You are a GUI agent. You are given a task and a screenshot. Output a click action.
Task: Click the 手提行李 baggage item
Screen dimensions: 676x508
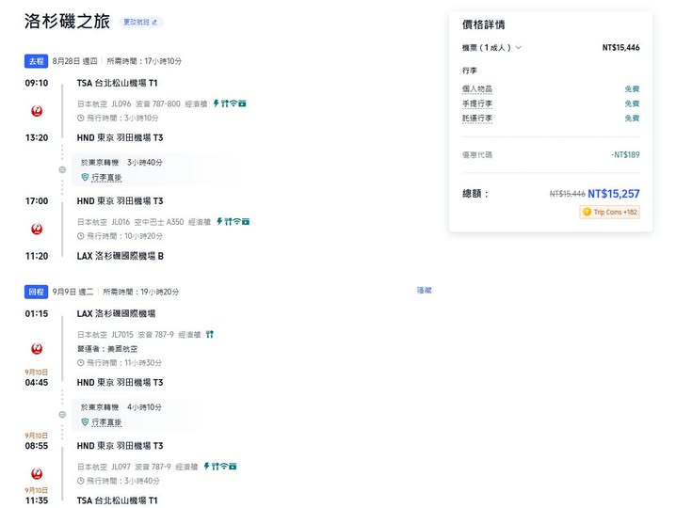point(476,103)
